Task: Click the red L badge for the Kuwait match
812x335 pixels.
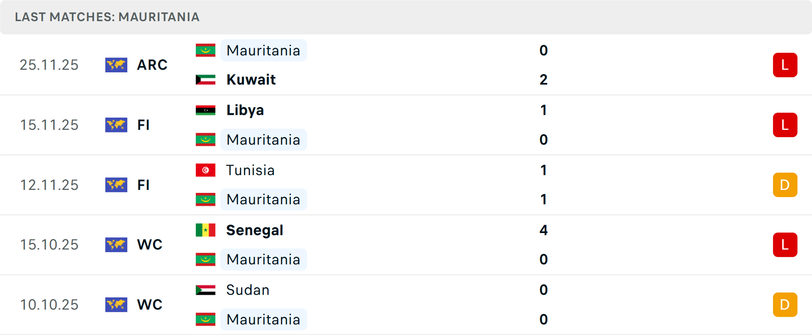Action: (785, 65)
